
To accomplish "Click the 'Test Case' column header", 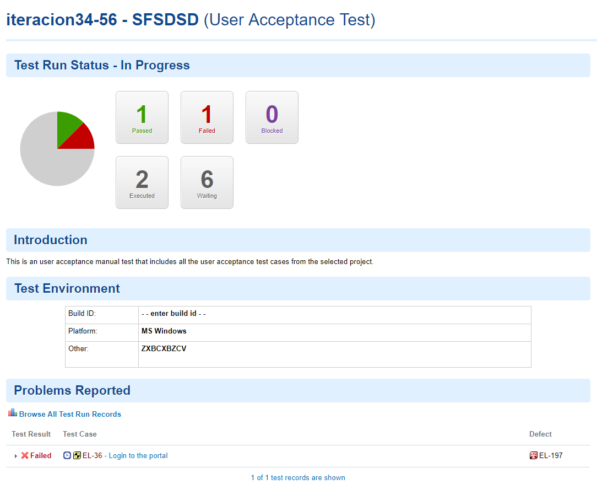I will coord(79,434).
